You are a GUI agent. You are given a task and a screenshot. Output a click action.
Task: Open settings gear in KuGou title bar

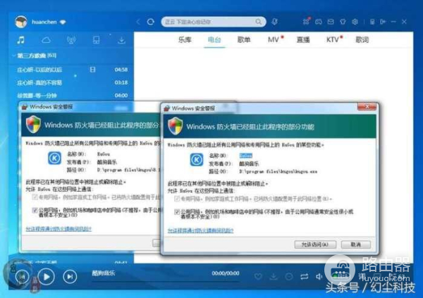pyautogui.click(x=355, y=22)
